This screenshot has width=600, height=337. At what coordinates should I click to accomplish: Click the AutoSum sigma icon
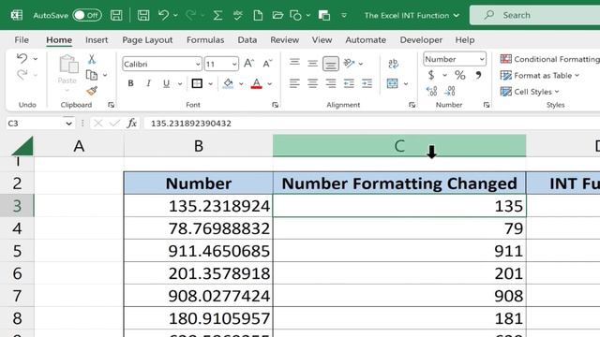tap(217, 15)
